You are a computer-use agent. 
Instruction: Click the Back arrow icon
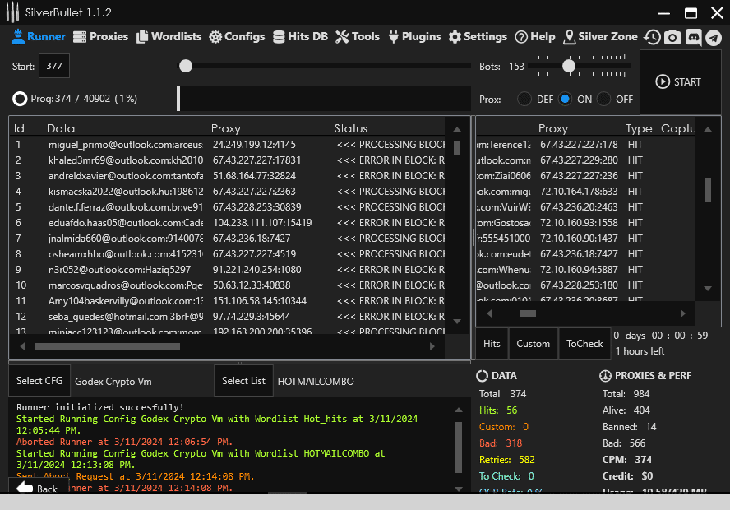[25, 488]
